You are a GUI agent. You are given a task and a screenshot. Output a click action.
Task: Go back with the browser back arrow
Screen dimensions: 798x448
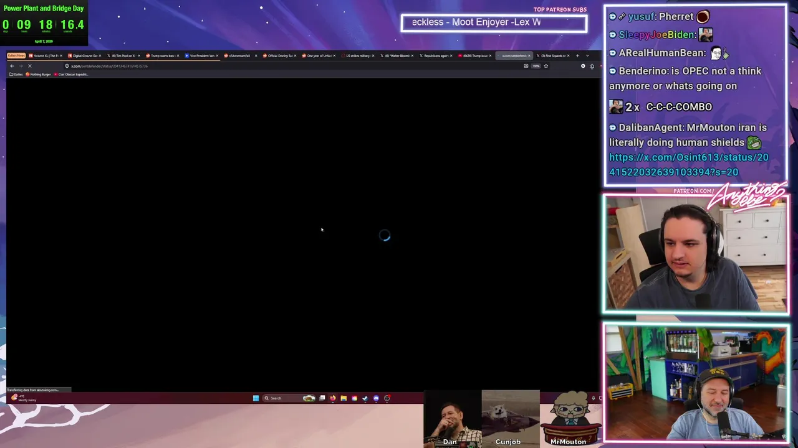(x=12, y=66)
